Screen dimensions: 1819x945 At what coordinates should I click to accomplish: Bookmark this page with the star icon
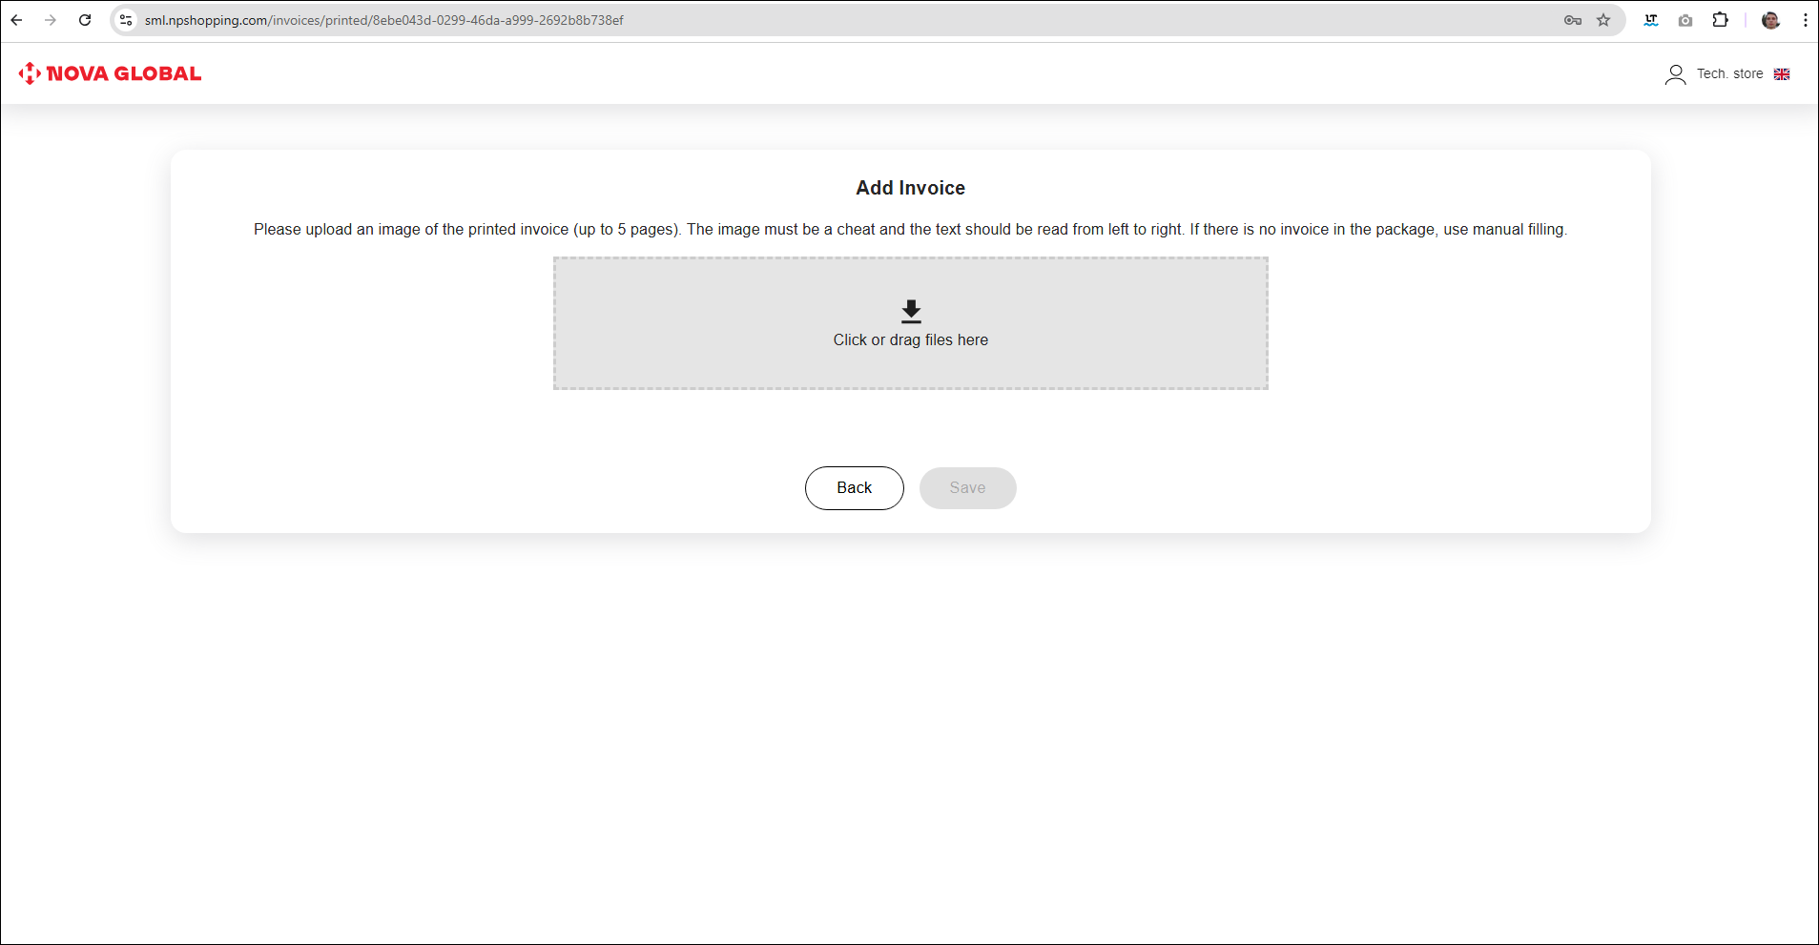pyautogui.click(x=1603, y=20)
